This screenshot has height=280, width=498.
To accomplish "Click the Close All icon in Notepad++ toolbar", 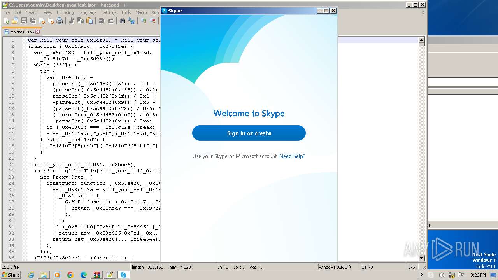I will (51, 21).
